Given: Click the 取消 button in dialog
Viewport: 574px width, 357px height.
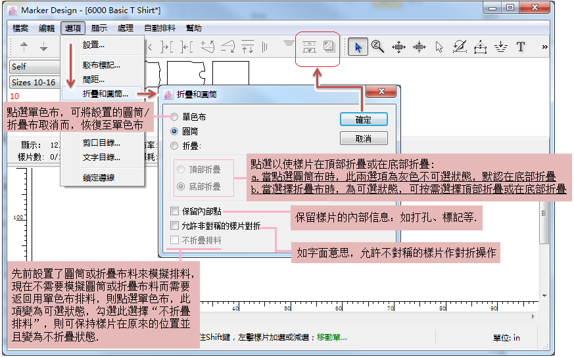Looking at the screenshot, I should 363,138.
